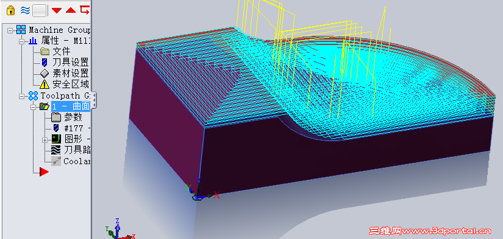The width and height of the screenshot is (503, 239).
Task: Collapse operation 1 - 曲面 node
Action: [33, 107]
